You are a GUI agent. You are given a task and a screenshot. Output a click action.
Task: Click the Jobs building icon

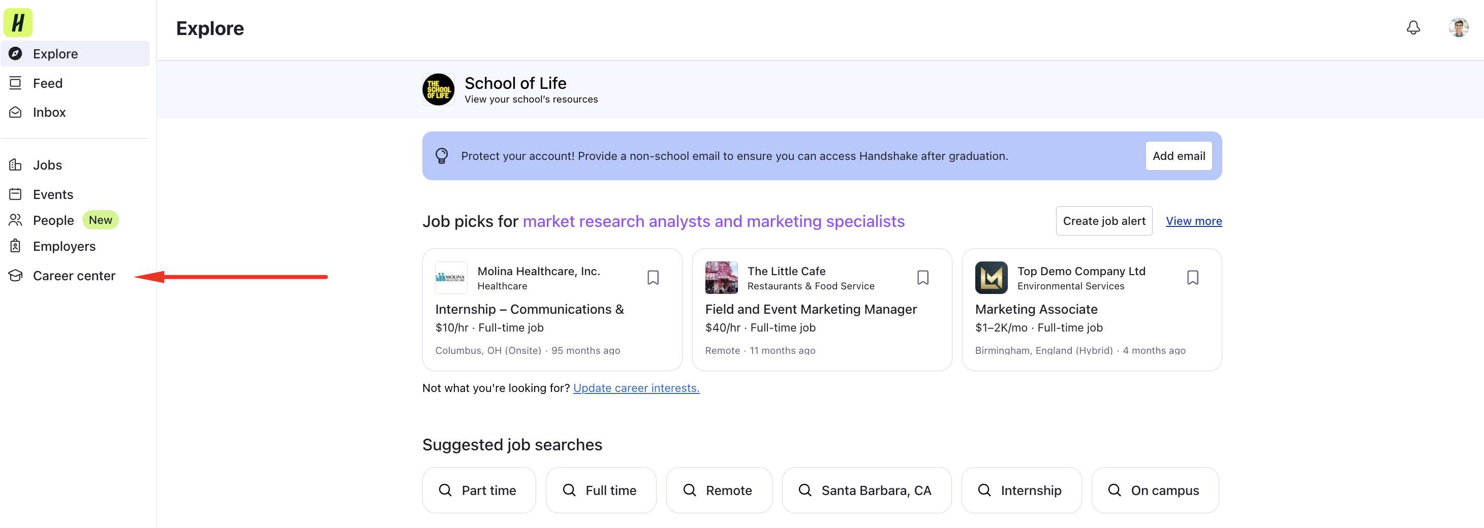point(16,165)
